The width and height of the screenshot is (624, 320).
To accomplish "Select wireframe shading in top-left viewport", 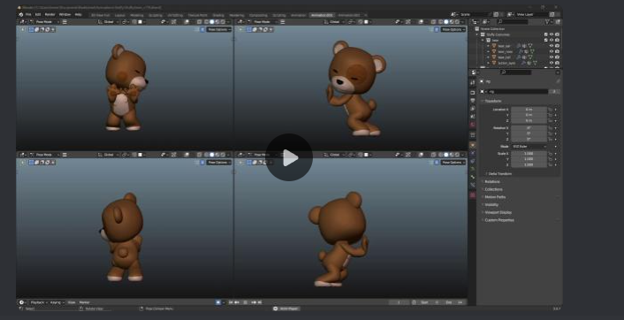I will pos(206,22).
